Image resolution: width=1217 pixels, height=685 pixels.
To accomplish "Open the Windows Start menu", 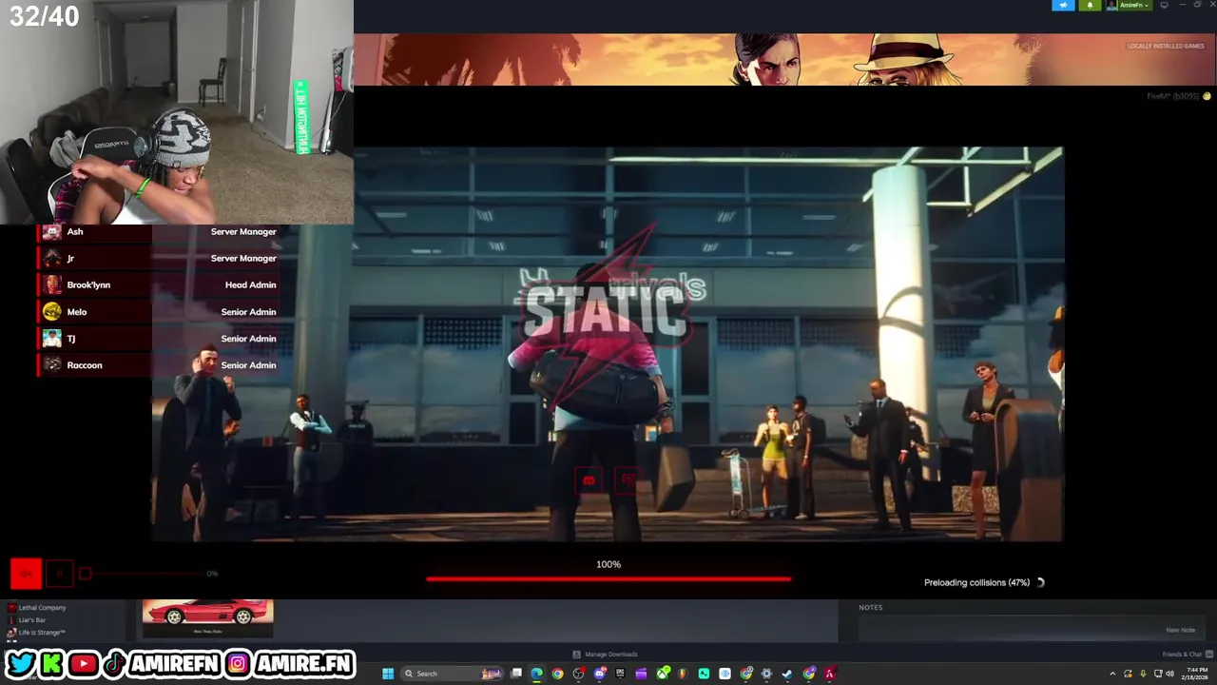I will coord(388,674).
